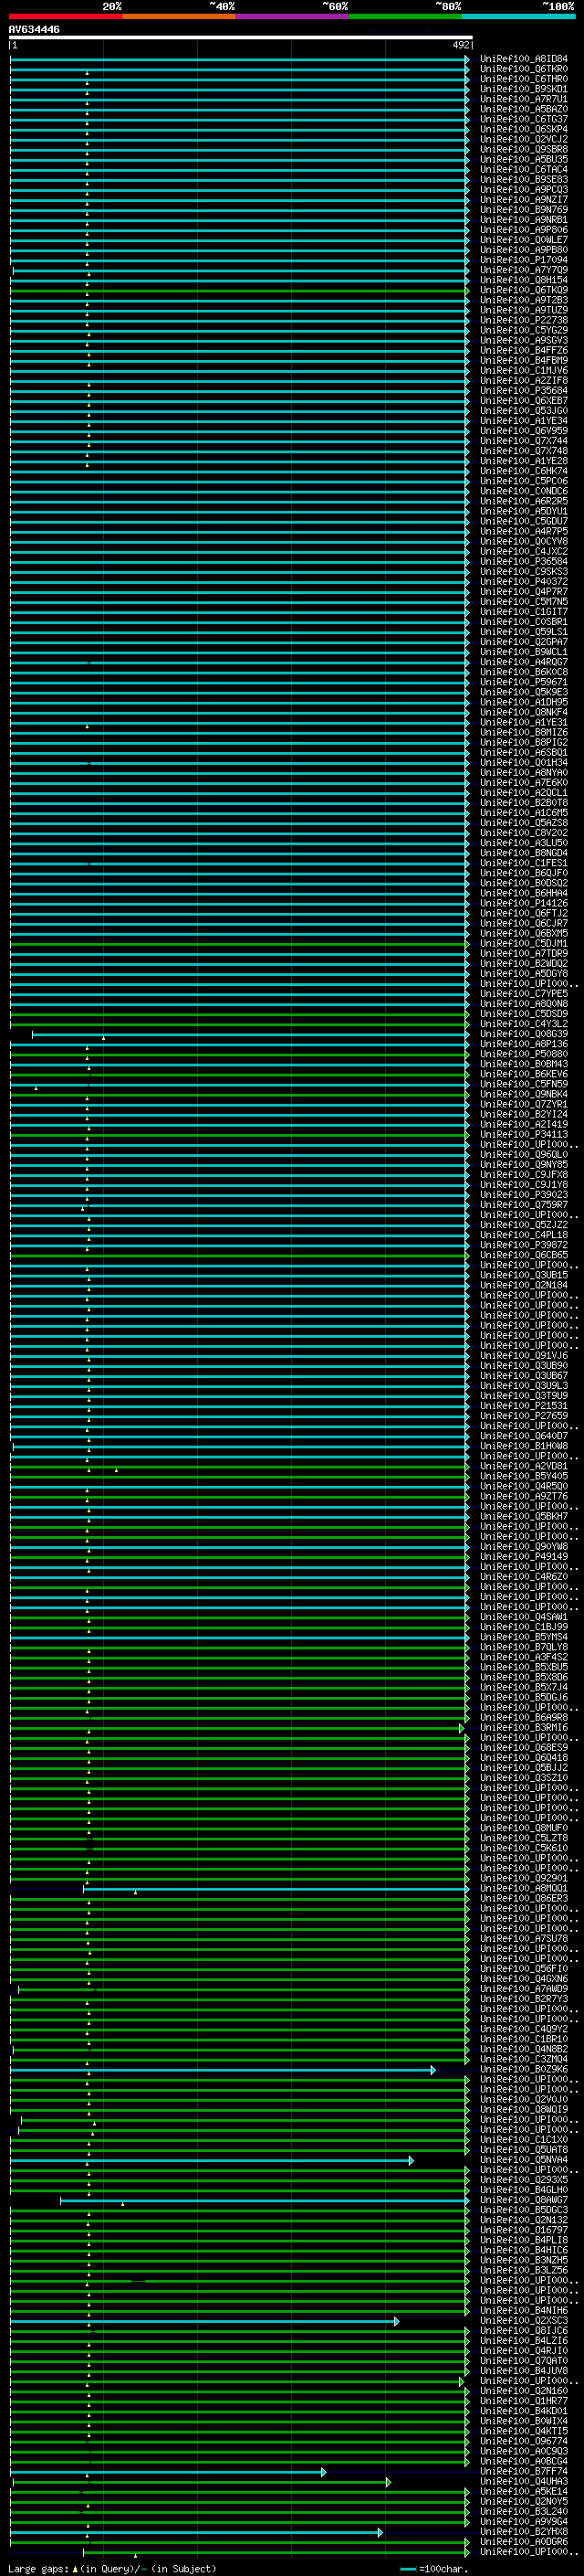The width and height of the screenshot is (584, 2576).
Task: Open the UniRef100_P17094 hit label
Action: 523,260
